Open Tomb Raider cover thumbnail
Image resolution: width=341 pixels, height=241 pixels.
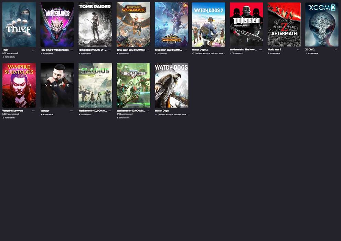tap(95, 24)
